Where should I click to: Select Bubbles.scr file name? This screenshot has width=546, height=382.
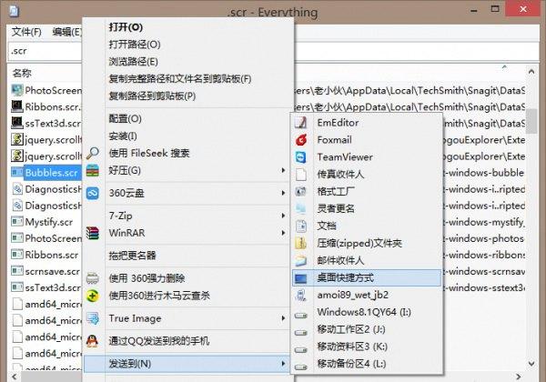52,173
